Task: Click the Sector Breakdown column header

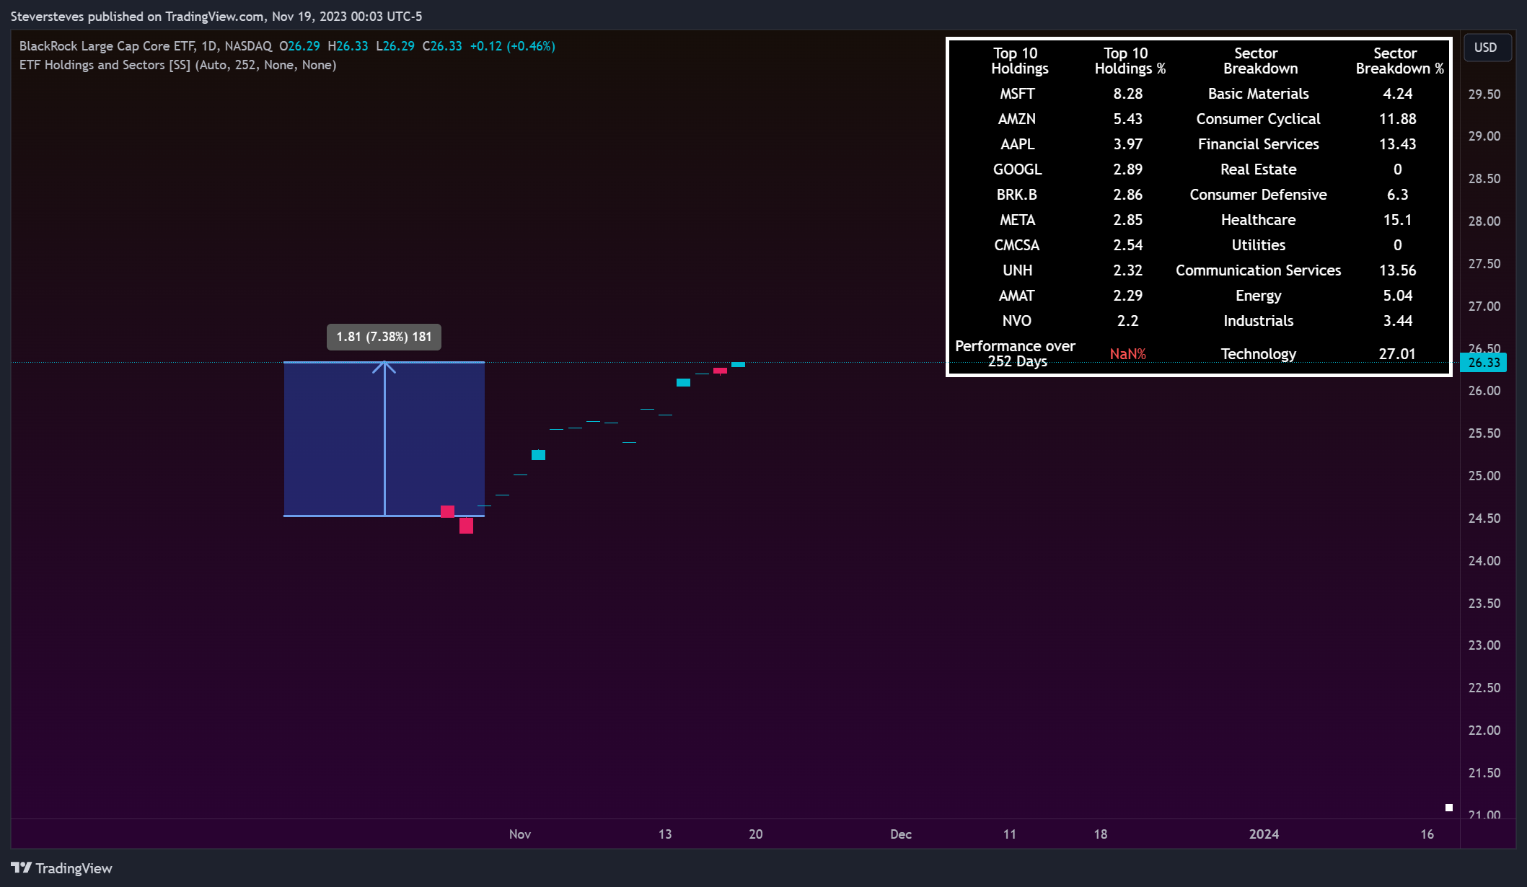Action: click(x=1259, y=61)
